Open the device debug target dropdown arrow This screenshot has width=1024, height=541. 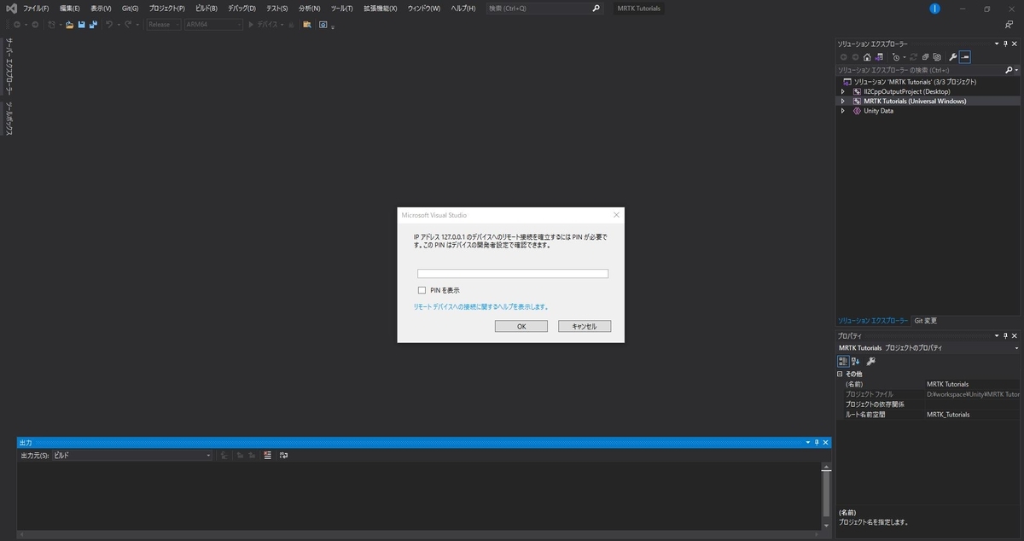tap(283, 25)
